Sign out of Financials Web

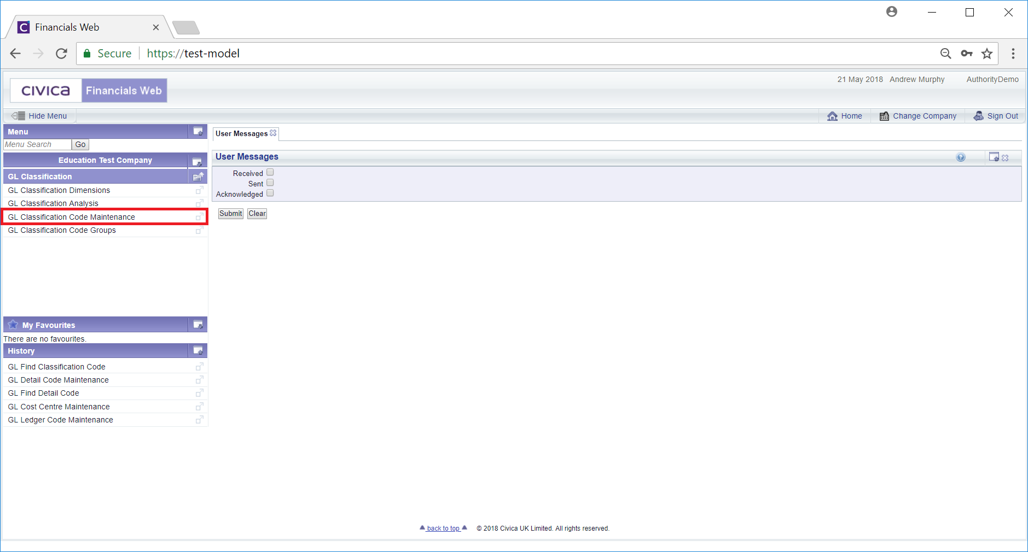click(x=996, y=116)
